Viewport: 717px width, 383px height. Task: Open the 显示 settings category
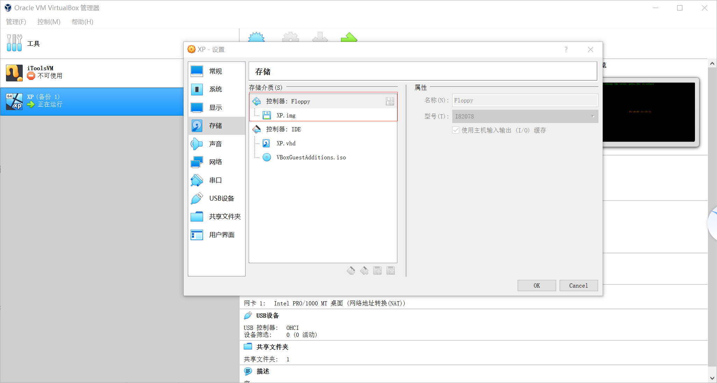pos(216,108)
